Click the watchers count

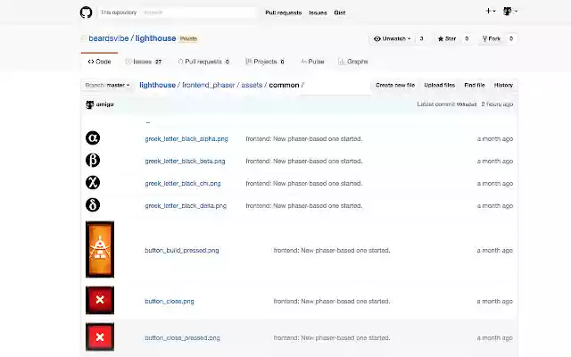point(421,38)
